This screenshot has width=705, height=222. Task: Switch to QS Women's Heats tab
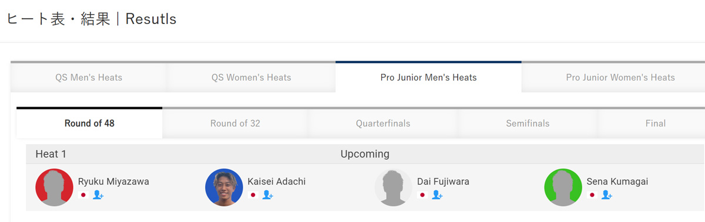[251, 77]
